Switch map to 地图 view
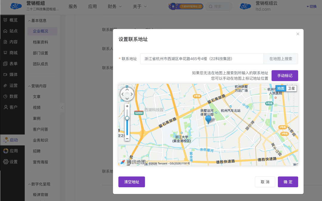The width and height of the screenshot is (322, 201). (281, 88)
